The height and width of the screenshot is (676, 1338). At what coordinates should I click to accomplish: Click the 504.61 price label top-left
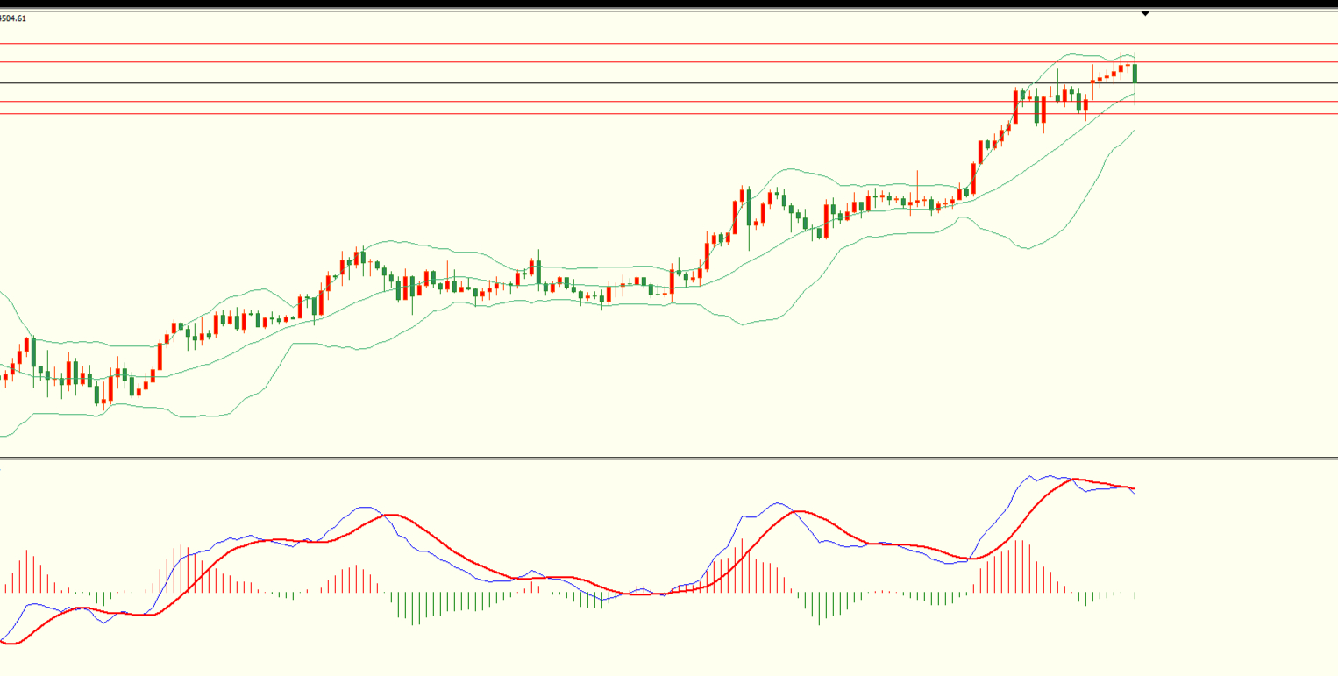pyautogui.click(x=13, y=18)
